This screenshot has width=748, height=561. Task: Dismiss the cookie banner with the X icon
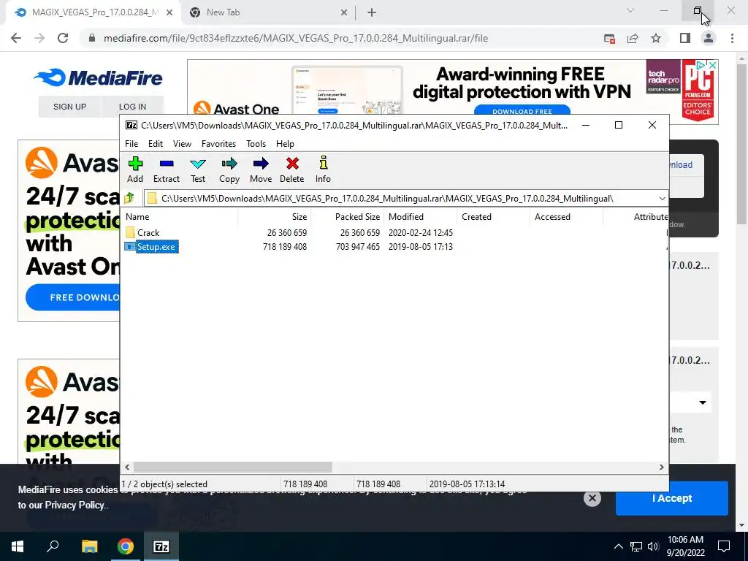click(592, 498)
